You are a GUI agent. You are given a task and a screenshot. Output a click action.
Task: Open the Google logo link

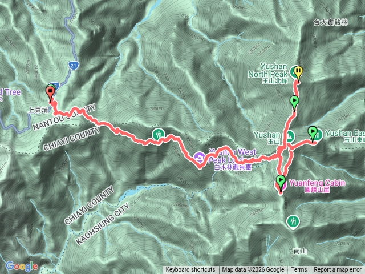point(22,267)
